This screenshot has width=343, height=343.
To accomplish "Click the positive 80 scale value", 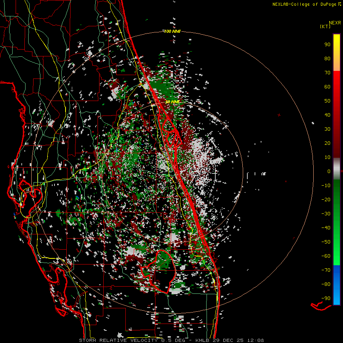I will (x=327, y=58).
